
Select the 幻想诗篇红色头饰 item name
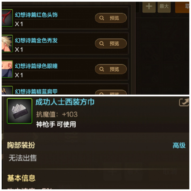[x=36, y=15]
